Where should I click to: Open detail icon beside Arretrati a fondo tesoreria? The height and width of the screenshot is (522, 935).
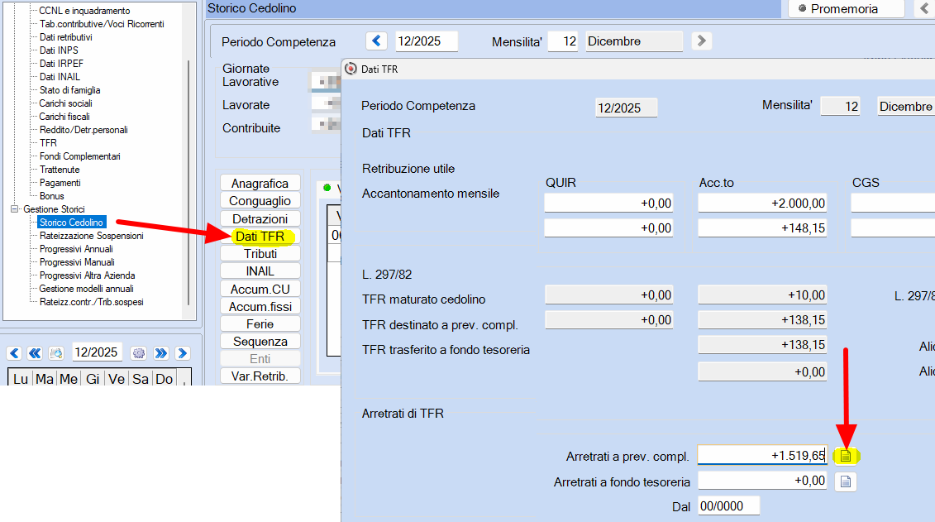point(846,481)
